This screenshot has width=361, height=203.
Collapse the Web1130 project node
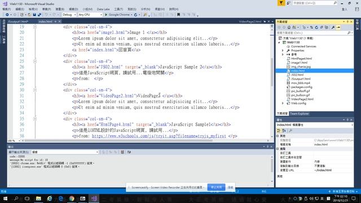tap(279, 42)
